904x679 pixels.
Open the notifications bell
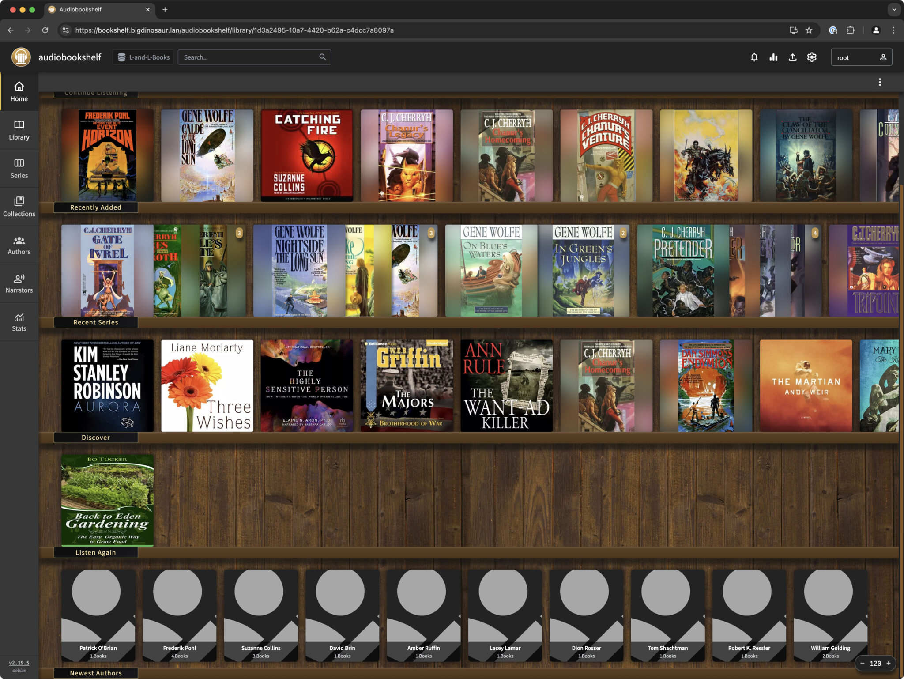[x=754, y=57]
